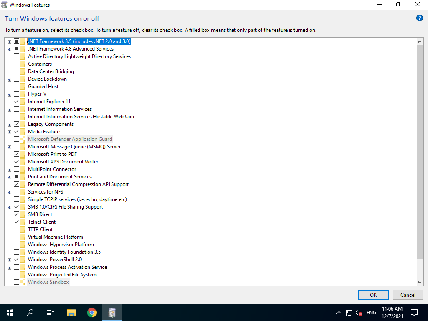
Task: Enable the Containers checkbox
Action: pos(16,64)
